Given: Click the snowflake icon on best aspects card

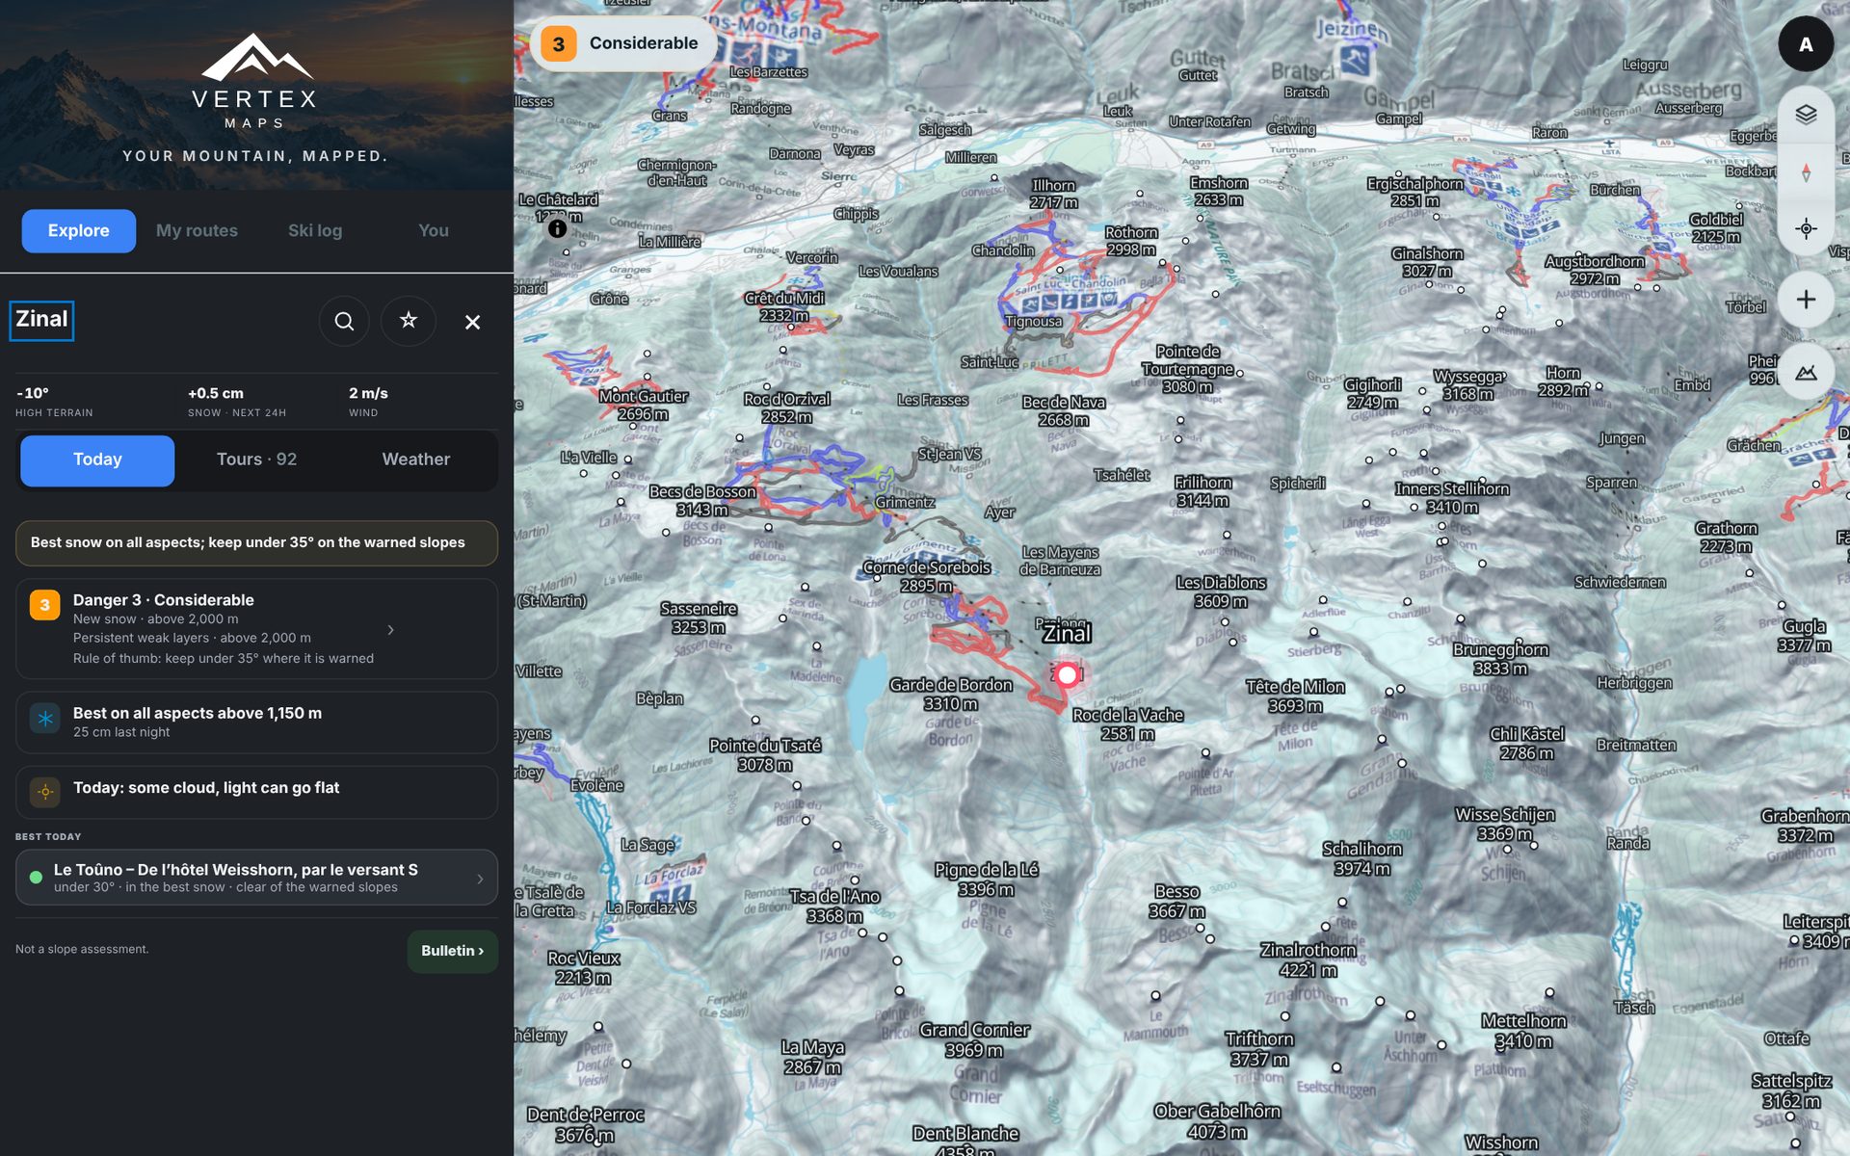Looking at the screenshot, I should (x=45, y=719).
